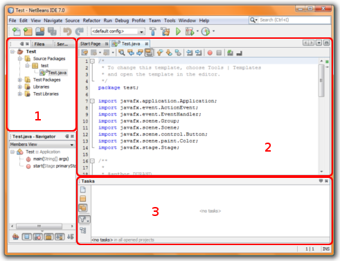Image resolution: width=340 pixels, height=261 pixels.
Task: Click the New File toolbar icon
Action: click(x=17, y=31)
